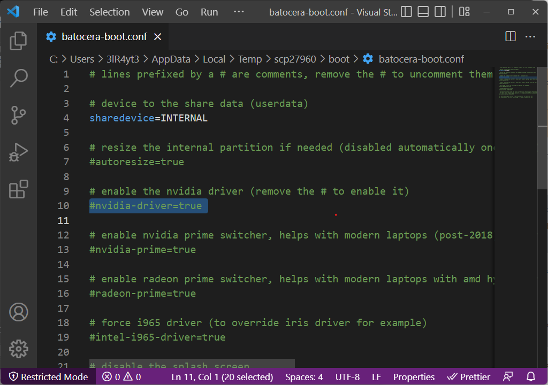Click the Prettier status bar item
The height and width of the screenshot is (385, 548).
pyautogui.click(x=468, y=376)
